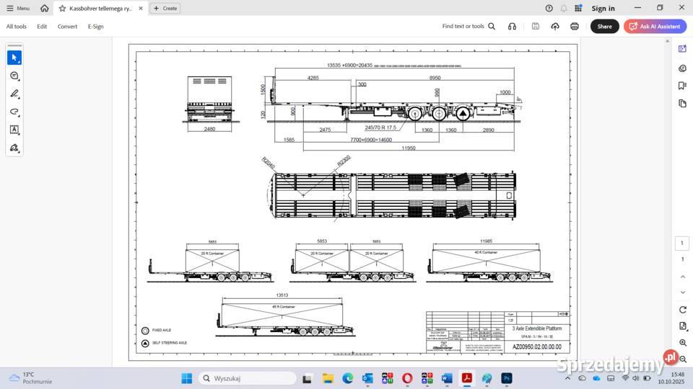This screenshot has height=389, width=693.
Task: Open the Fill & Sign signature tool
Action: pos(14,148)
